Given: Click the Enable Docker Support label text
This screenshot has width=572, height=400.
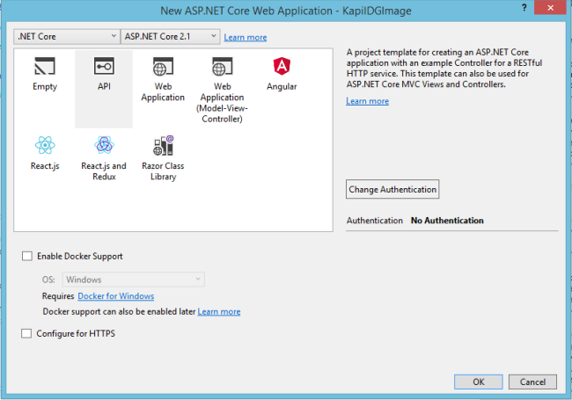Looking at the screenshot, I should [x=80, y=256].
